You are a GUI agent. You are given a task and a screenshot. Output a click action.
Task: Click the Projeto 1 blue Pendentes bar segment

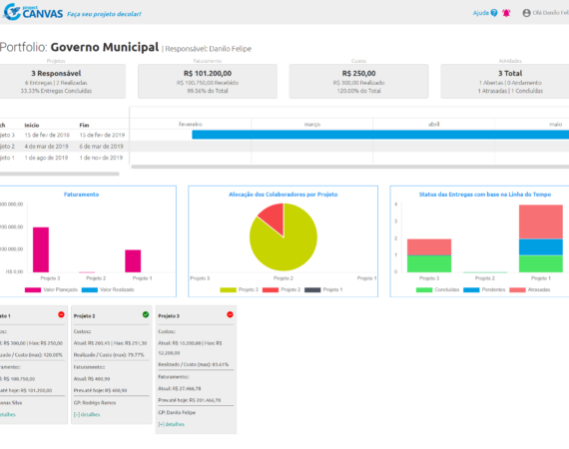click(541, 247)
